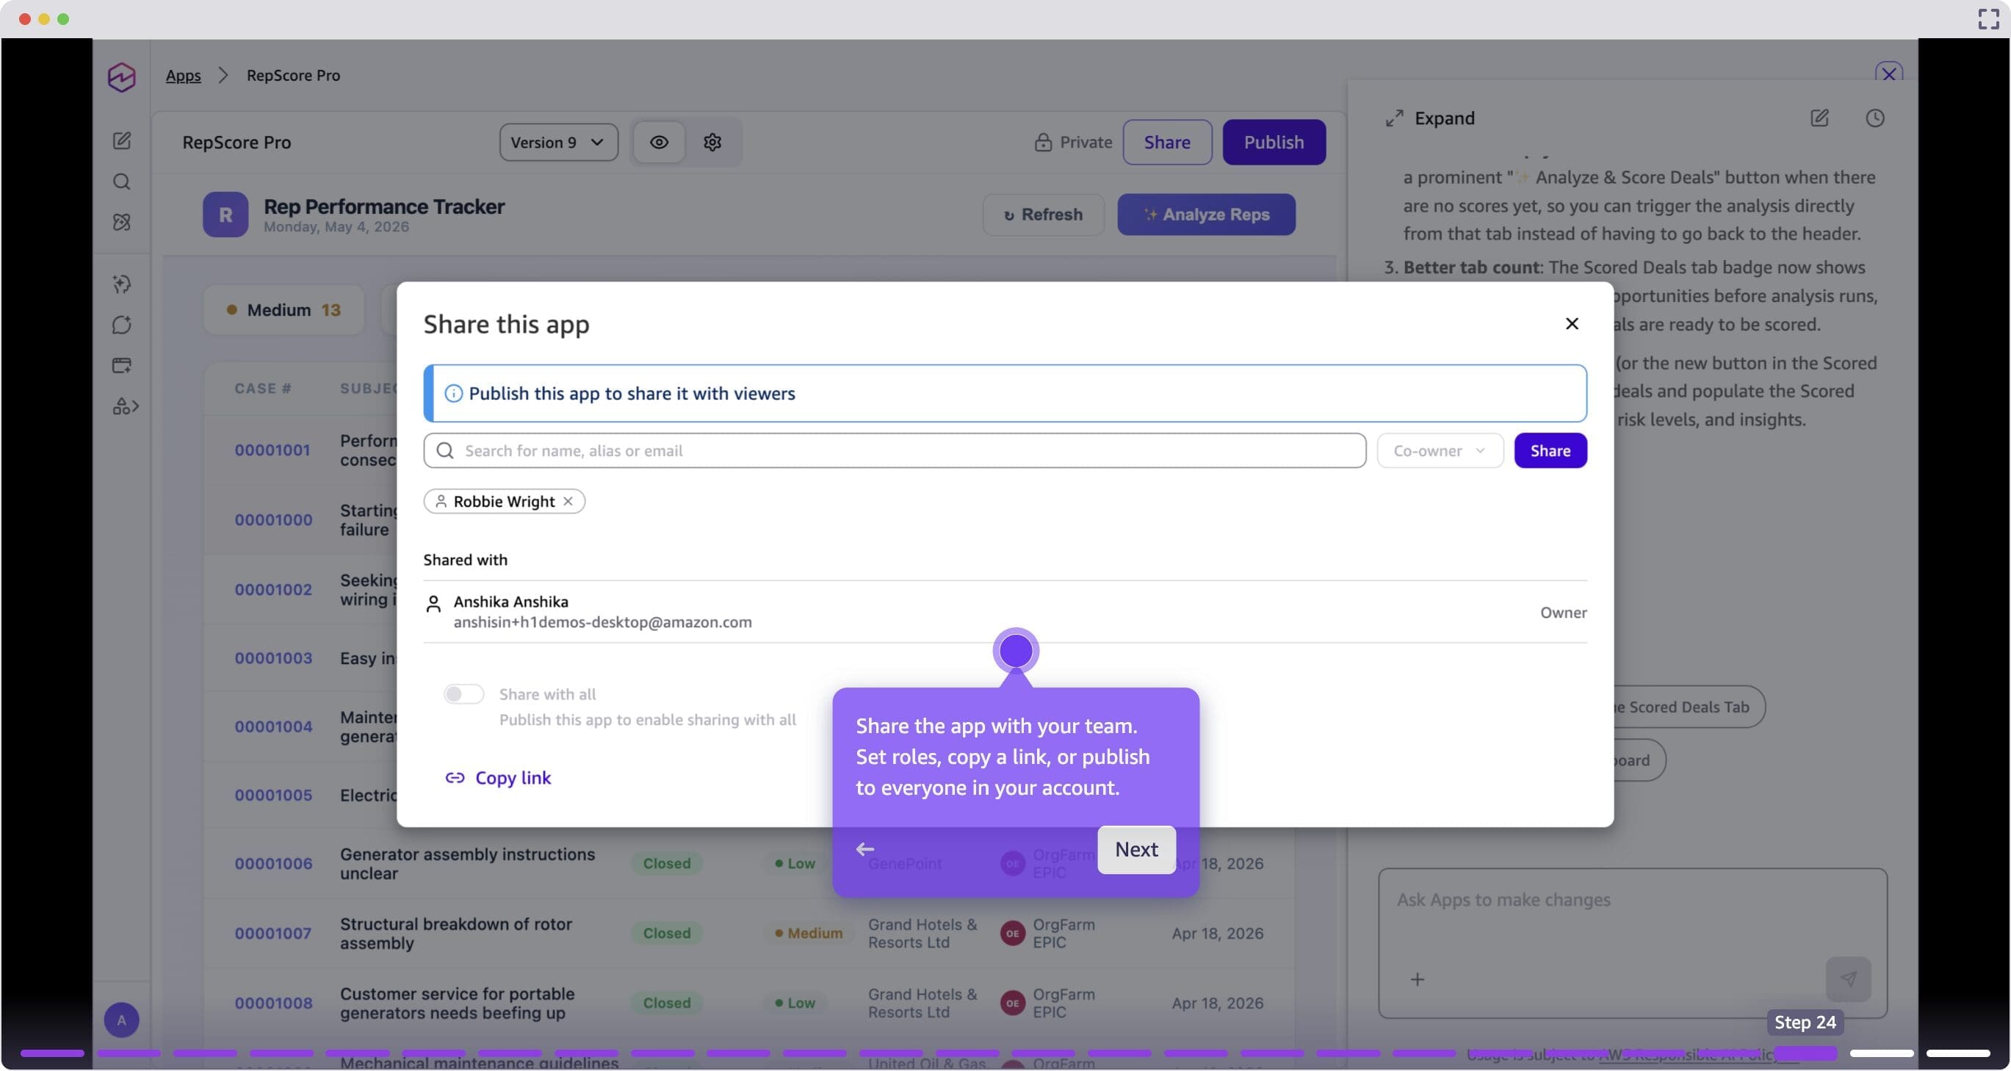This screenshot has width=2011, height=1071.
Task: Click the fullscreen icon in top-right corner
Action: coord(1987,19)
